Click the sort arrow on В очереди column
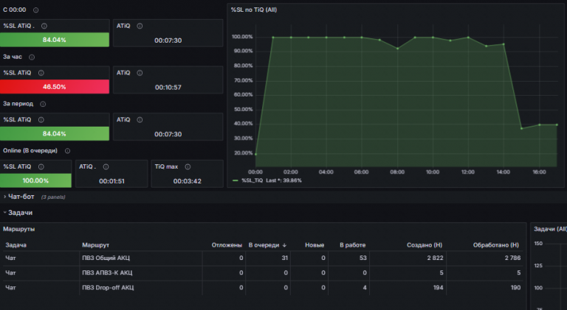This screenshot has width=567, height=310. click(x=284, y=245)
